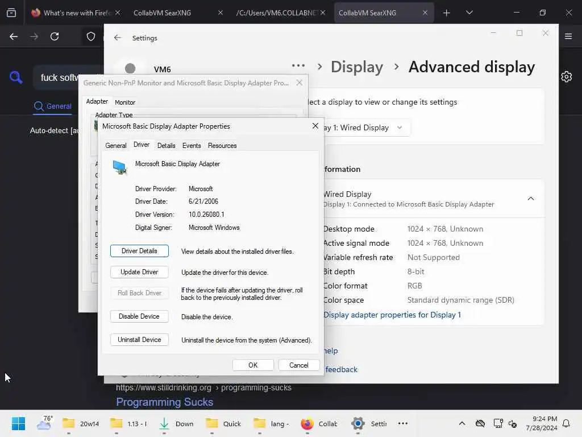This screenshot has height=437, width=582.
Task: Click Firefox forward navigation arrow
Action: 34,36
